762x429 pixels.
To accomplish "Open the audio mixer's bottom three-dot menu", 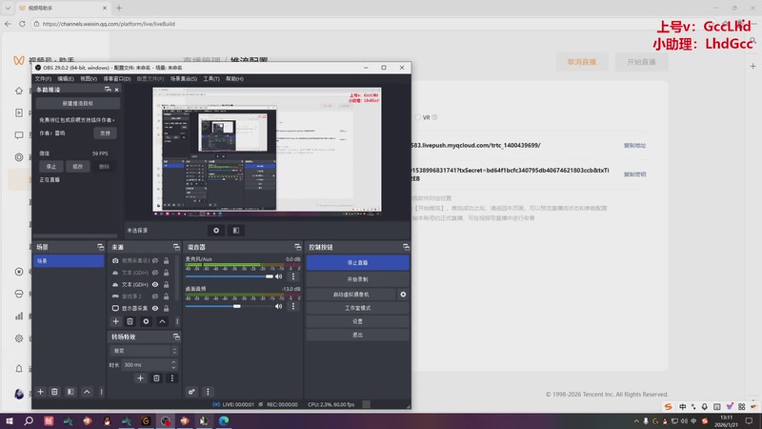I will tap(208, 392).
